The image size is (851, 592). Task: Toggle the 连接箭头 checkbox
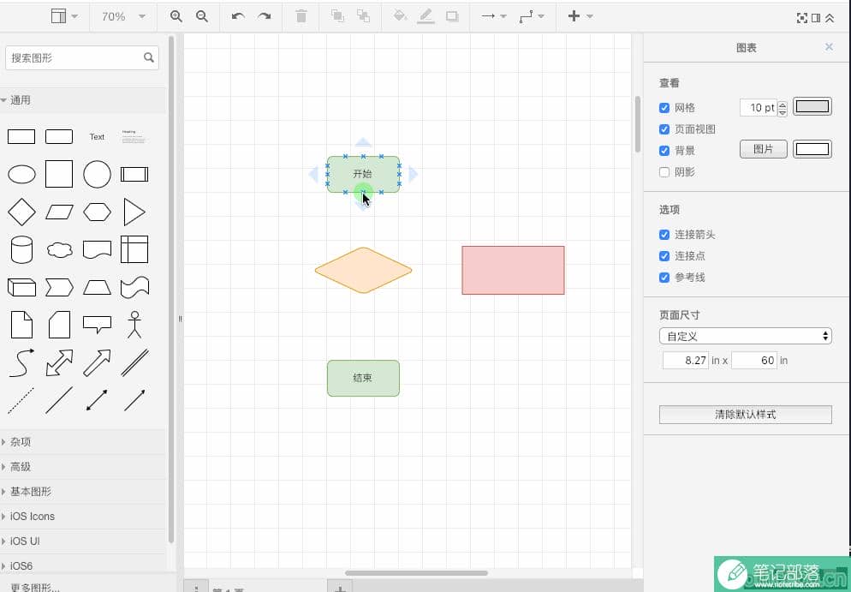click(664, 235)
